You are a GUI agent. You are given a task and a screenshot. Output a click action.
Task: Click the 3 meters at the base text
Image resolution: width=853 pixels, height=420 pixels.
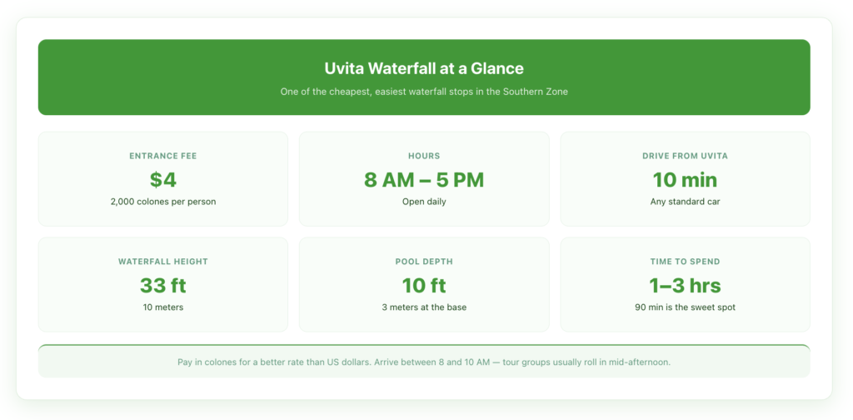coord(424,307)
